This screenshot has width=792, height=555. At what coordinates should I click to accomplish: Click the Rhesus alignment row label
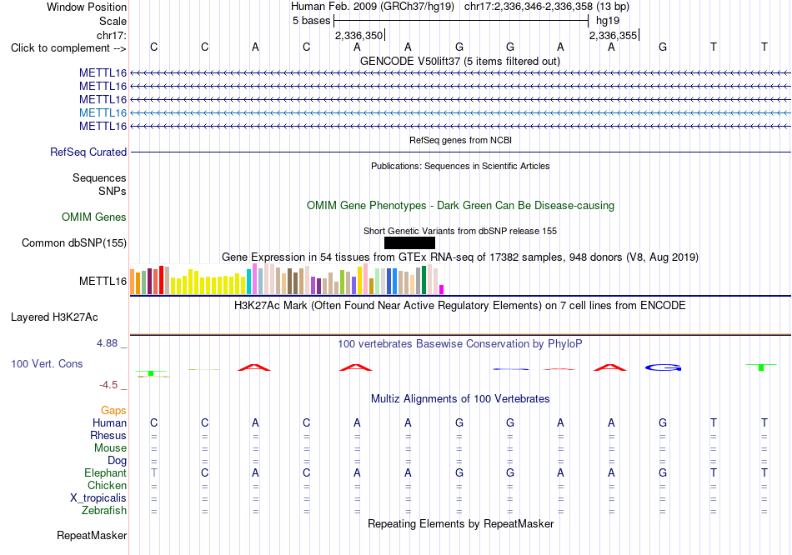[x=108, y=435]
